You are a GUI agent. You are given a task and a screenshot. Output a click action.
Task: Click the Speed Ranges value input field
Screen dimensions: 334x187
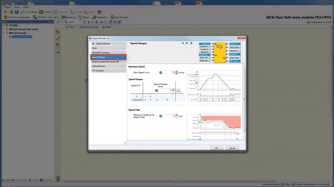[x=165, y=90]
